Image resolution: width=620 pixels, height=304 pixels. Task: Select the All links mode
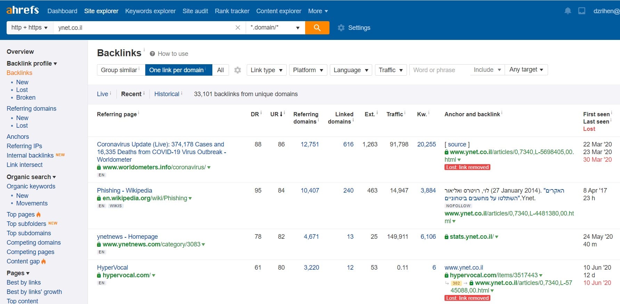pos(220,70)
